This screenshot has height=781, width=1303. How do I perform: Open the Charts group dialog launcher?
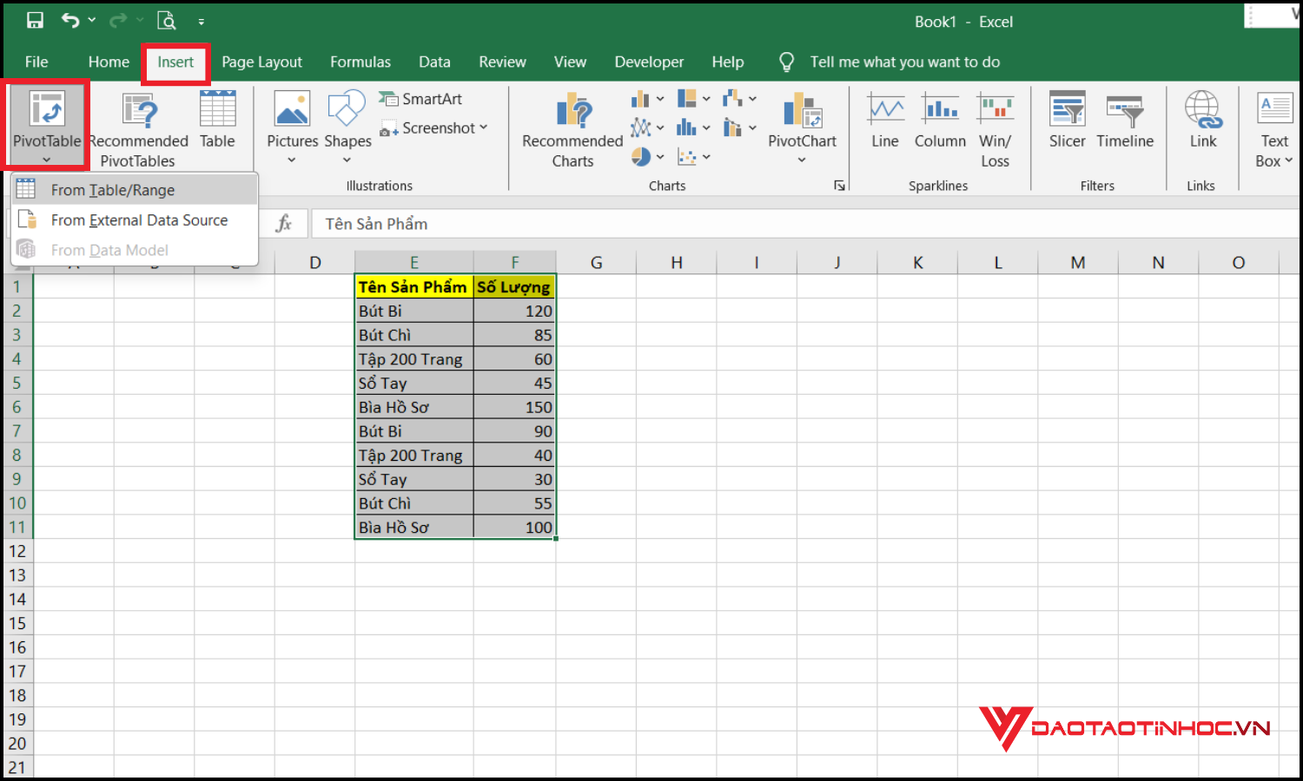pos(839,185)
